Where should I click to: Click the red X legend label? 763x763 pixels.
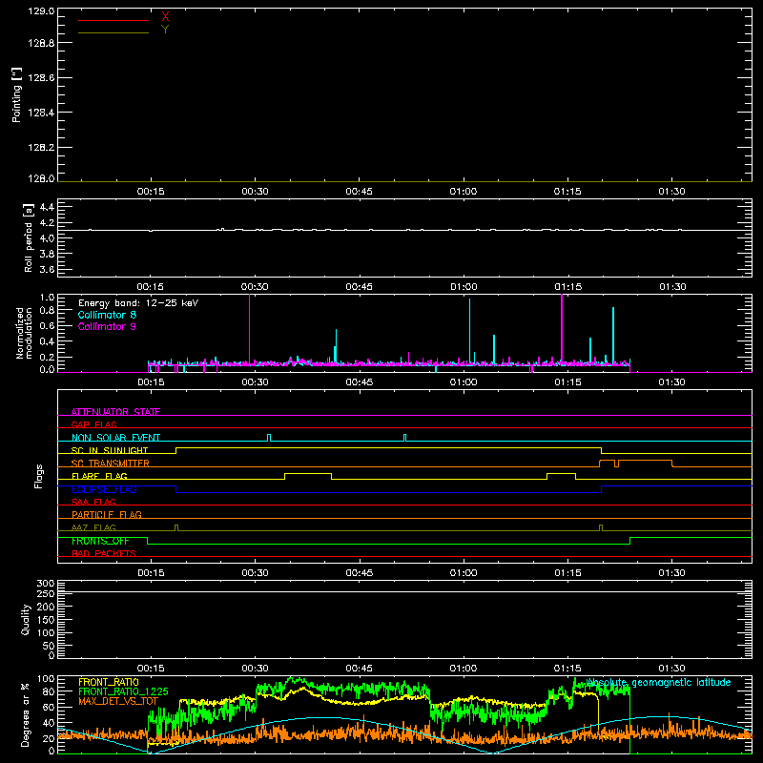(165, 17)
